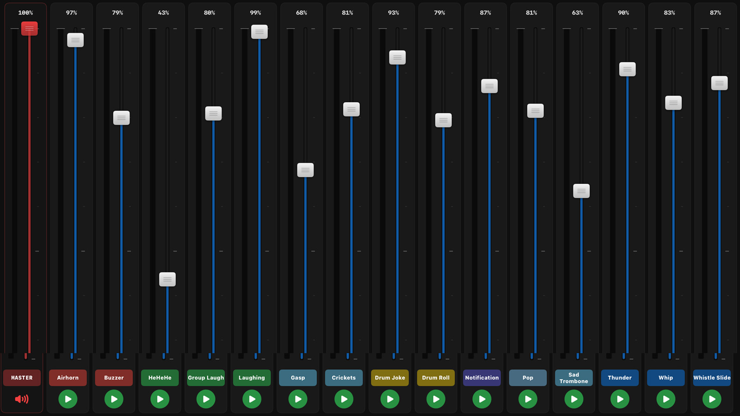
Task: Play the Whistle Slide sound
Action: (712, 399)
